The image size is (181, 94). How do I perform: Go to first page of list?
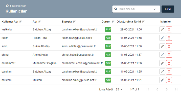point(148,89)
